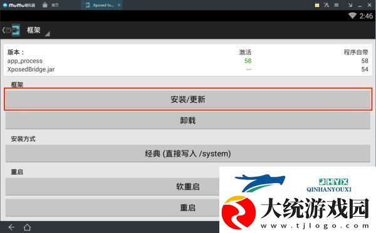Open the MuMu hamburger menu

tap(336, 5)
